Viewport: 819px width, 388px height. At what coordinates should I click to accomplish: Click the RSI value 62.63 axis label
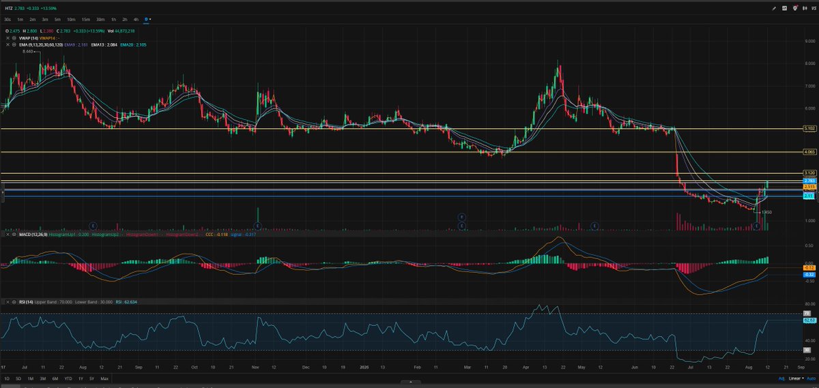(809, 320)
